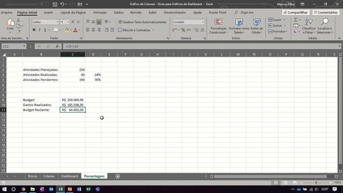Click the Comentários button

(326, 12)
